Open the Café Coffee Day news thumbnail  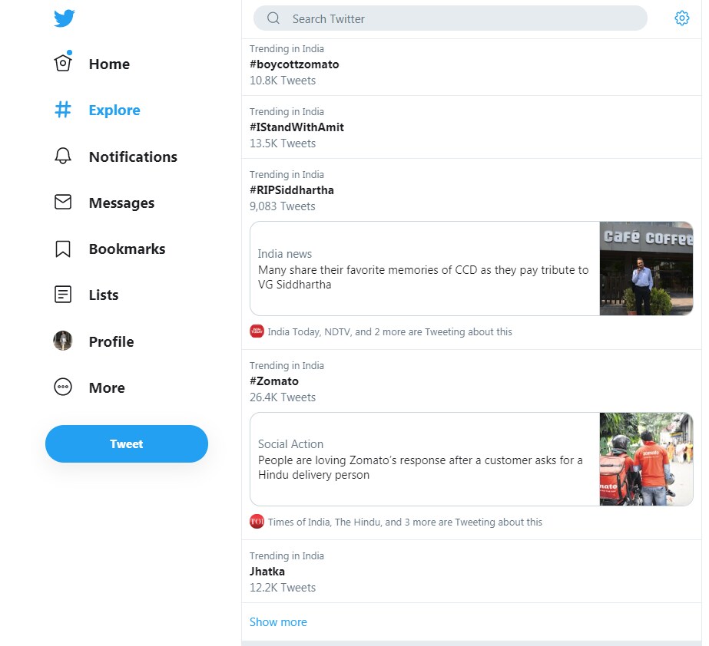pos(646,269)
